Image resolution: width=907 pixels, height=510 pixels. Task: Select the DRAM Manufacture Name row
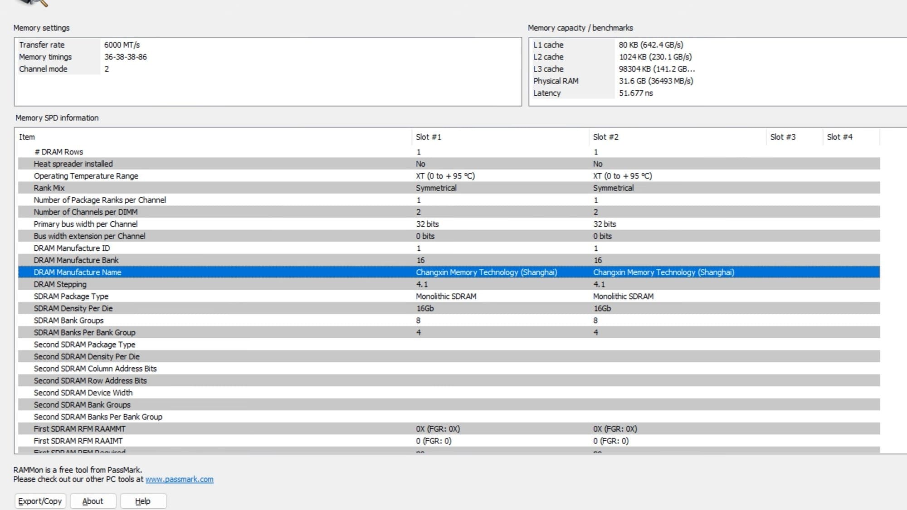click(78, 272)
